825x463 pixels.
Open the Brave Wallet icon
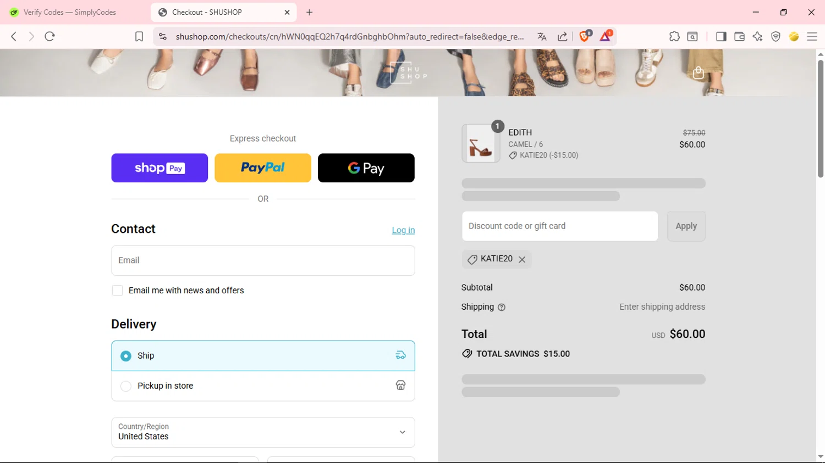pyautogui.click(x=739, y=36)
